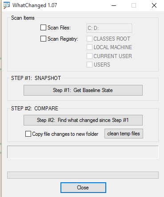Tick the USERS registry checkbox
Screen dimensions: 164x197
[89, 65]
